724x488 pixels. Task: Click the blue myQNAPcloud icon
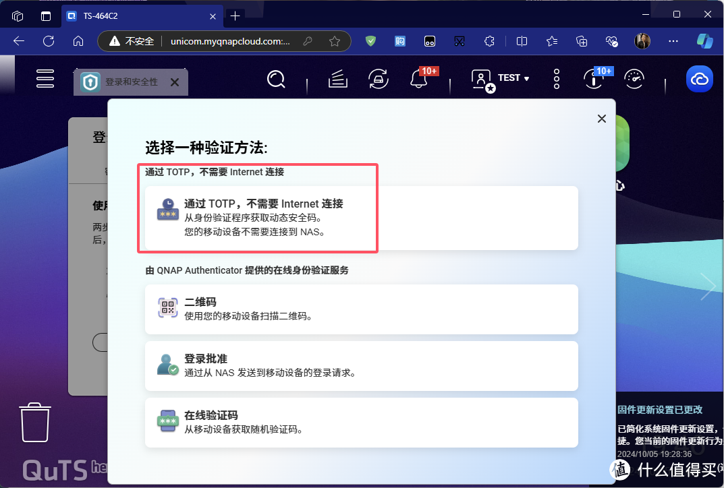(x=699, y=79)
